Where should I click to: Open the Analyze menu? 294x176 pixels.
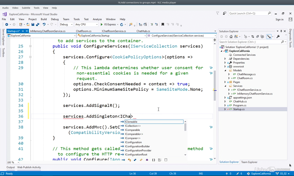(x=97, y=19)
